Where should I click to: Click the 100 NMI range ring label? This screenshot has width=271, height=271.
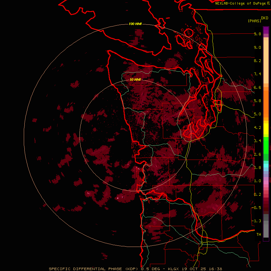tap(135, 24)
